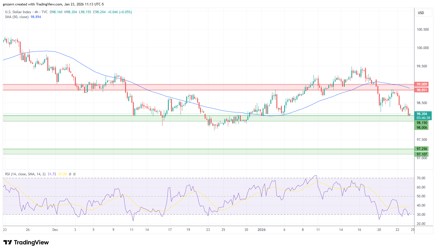Click the yellow RSI average value 37.24

[62, 174]
